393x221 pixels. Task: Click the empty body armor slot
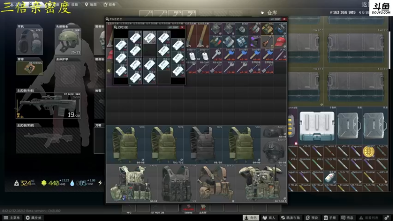(x=68, y=74)
